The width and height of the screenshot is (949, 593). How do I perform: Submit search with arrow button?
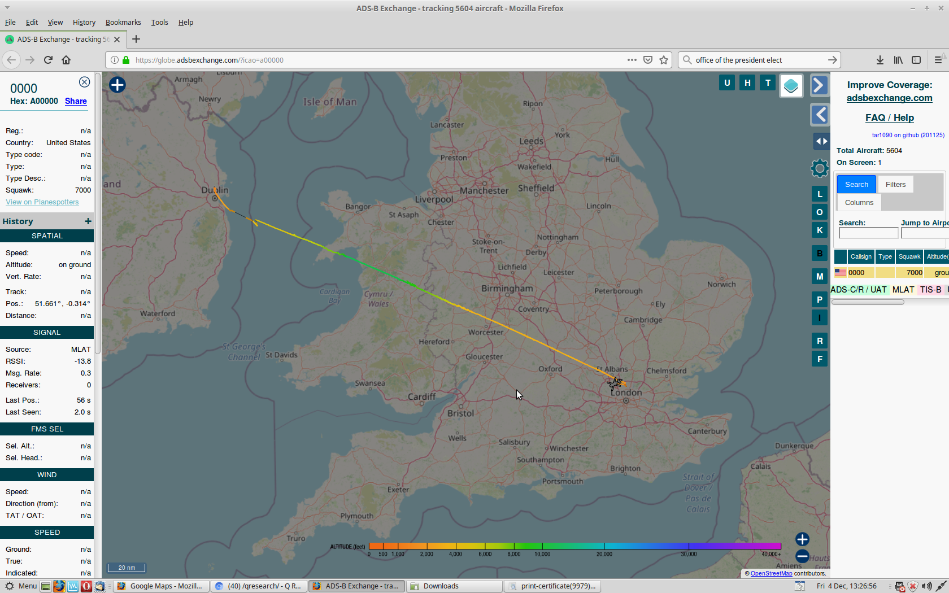(x=832, y=60)
